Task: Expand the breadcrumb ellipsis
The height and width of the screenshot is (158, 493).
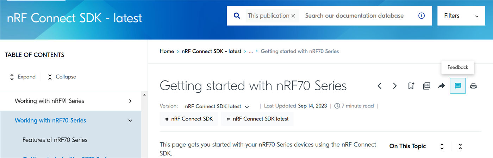Action: pyautogui.click(x=251, y=51)
